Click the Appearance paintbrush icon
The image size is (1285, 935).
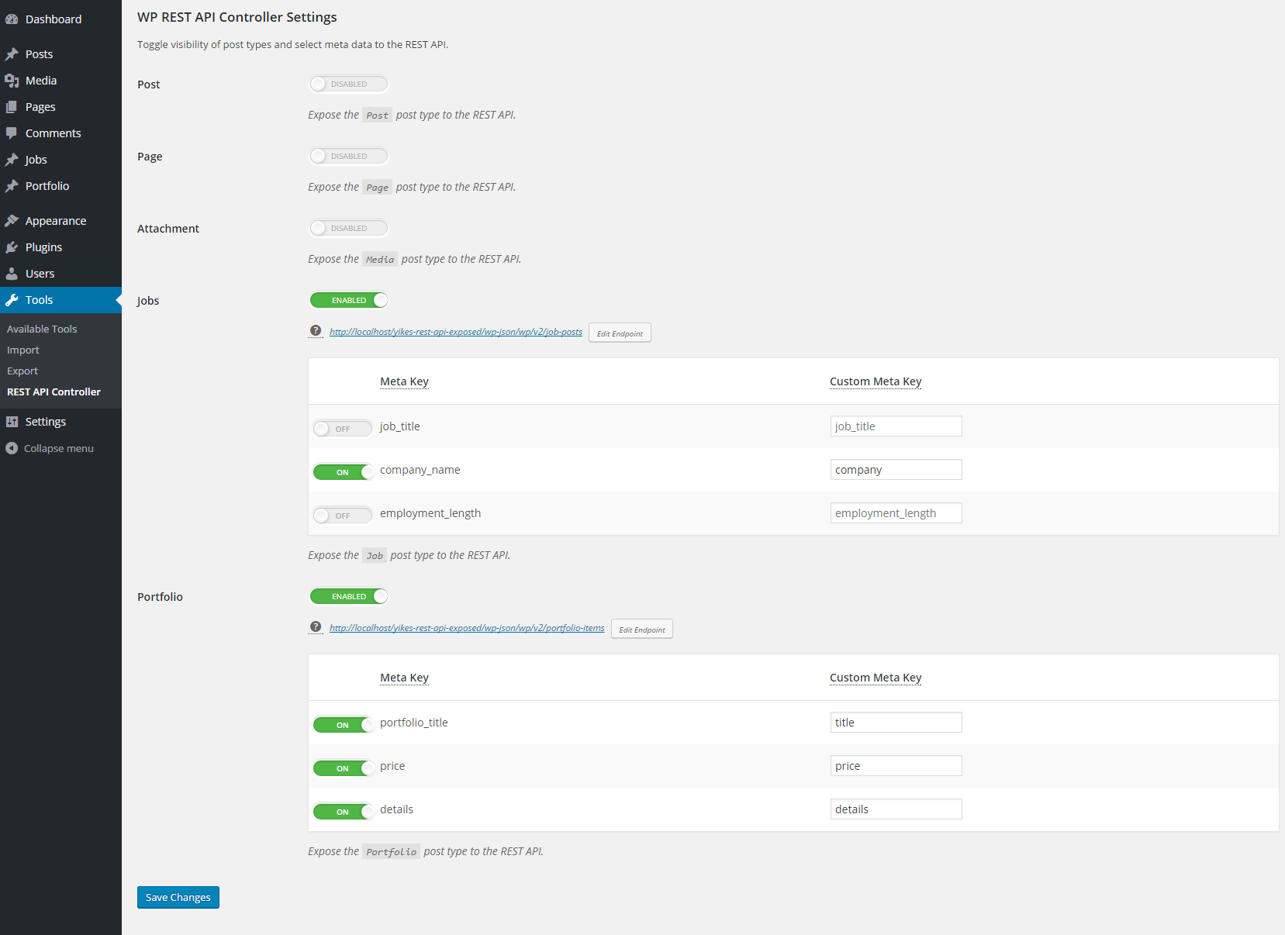12,221
